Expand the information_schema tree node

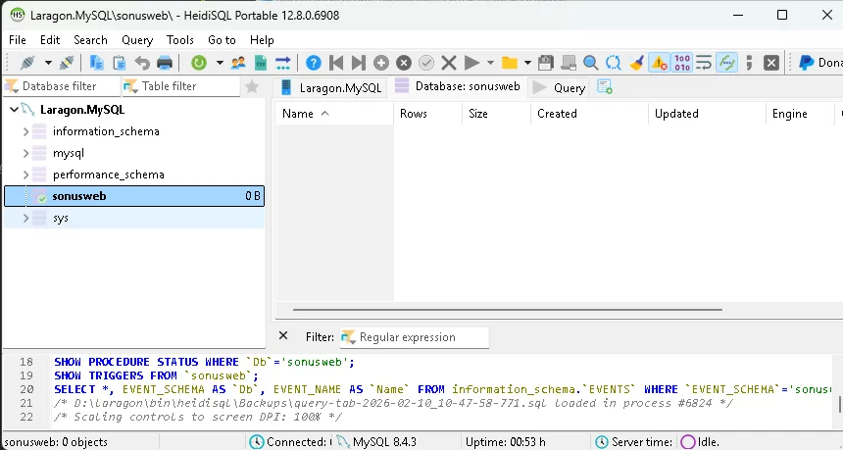(26, 131)
